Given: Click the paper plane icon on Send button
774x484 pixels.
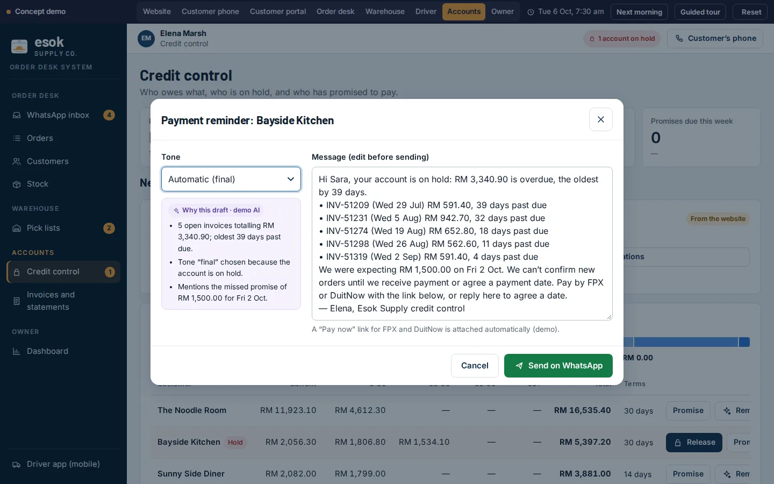Looking at the screenshot, I should pos(519,366).
